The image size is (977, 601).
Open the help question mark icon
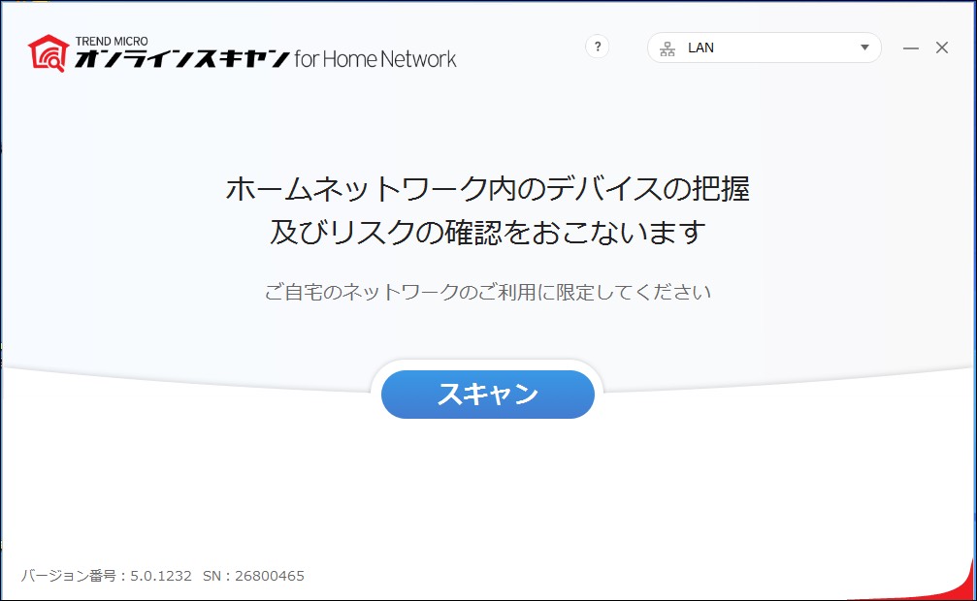pos(597,47)
